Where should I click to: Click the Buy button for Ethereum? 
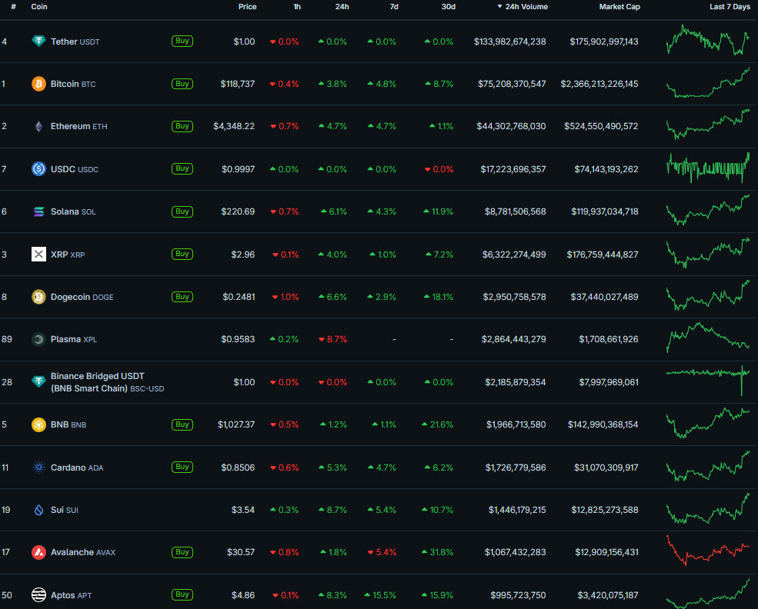182,126
